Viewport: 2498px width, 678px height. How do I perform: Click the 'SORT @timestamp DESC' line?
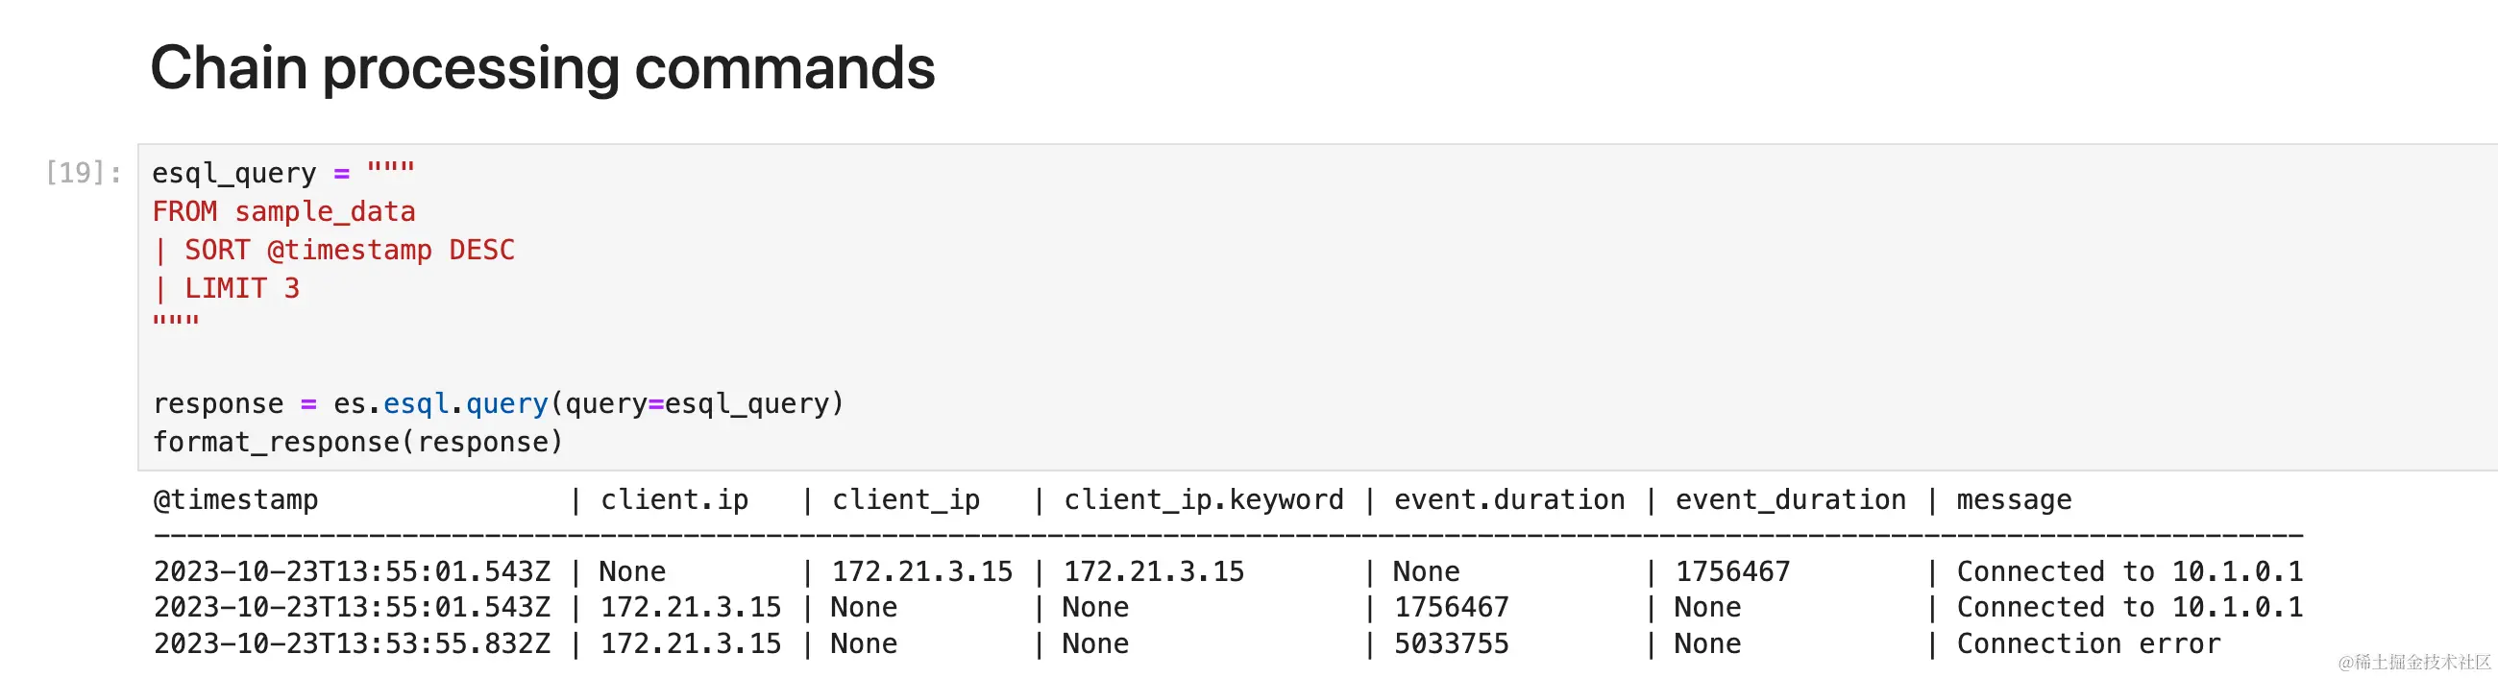[x=333, y=251]
